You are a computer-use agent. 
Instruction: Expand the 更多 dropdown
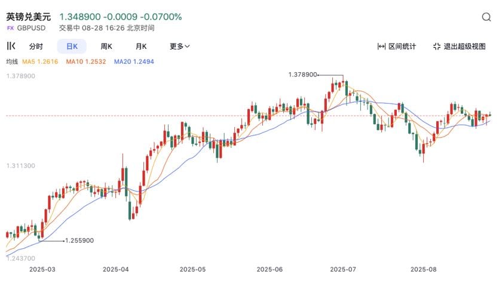pyautogui.click(x=179, y=47)
